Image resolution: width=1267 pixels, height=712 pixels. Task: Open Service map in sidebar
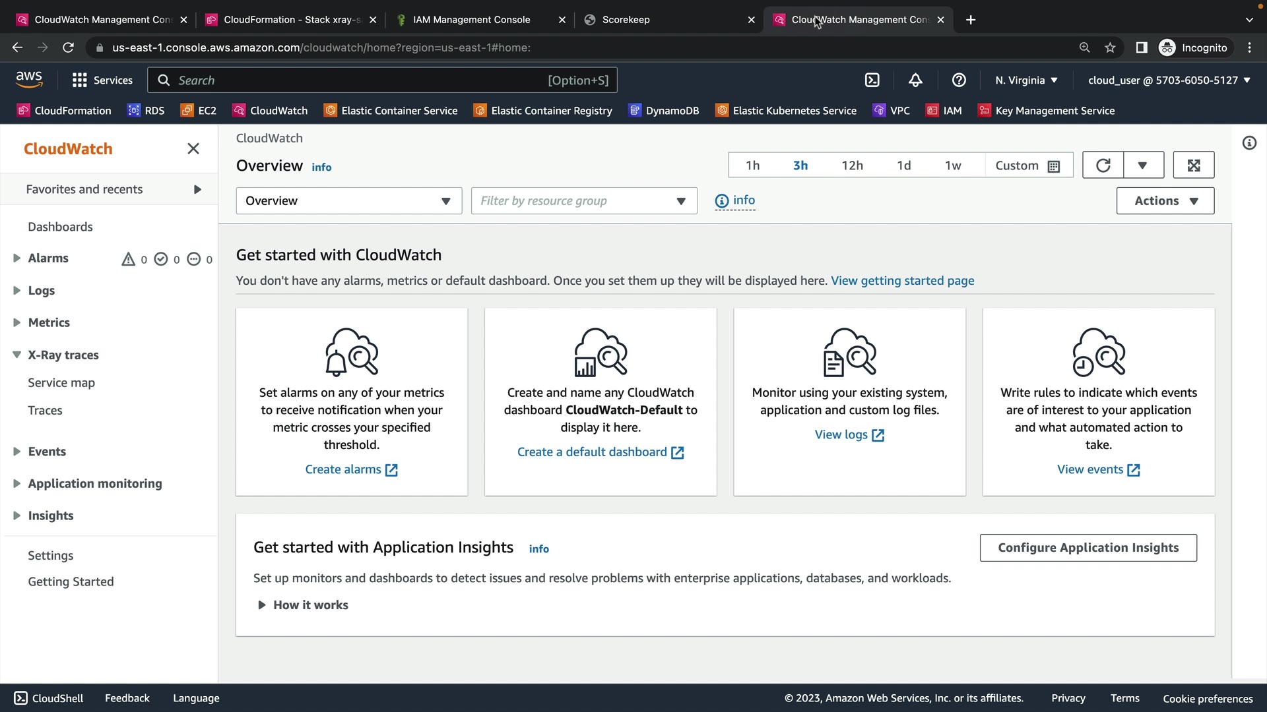61,383
